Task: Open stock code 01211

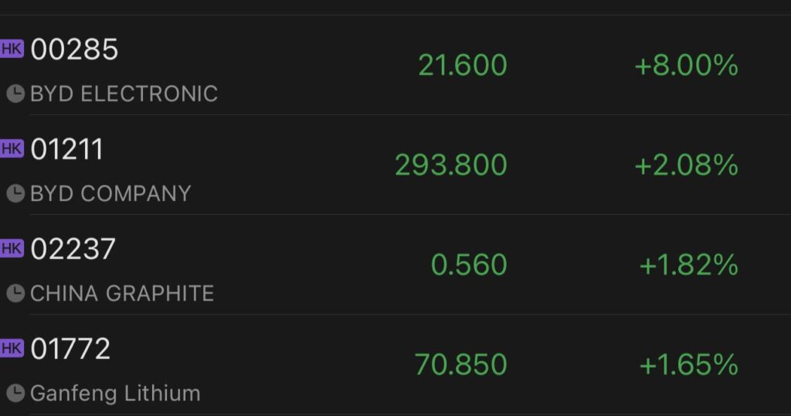Action: pyautogui.click(x=67, y=149)
